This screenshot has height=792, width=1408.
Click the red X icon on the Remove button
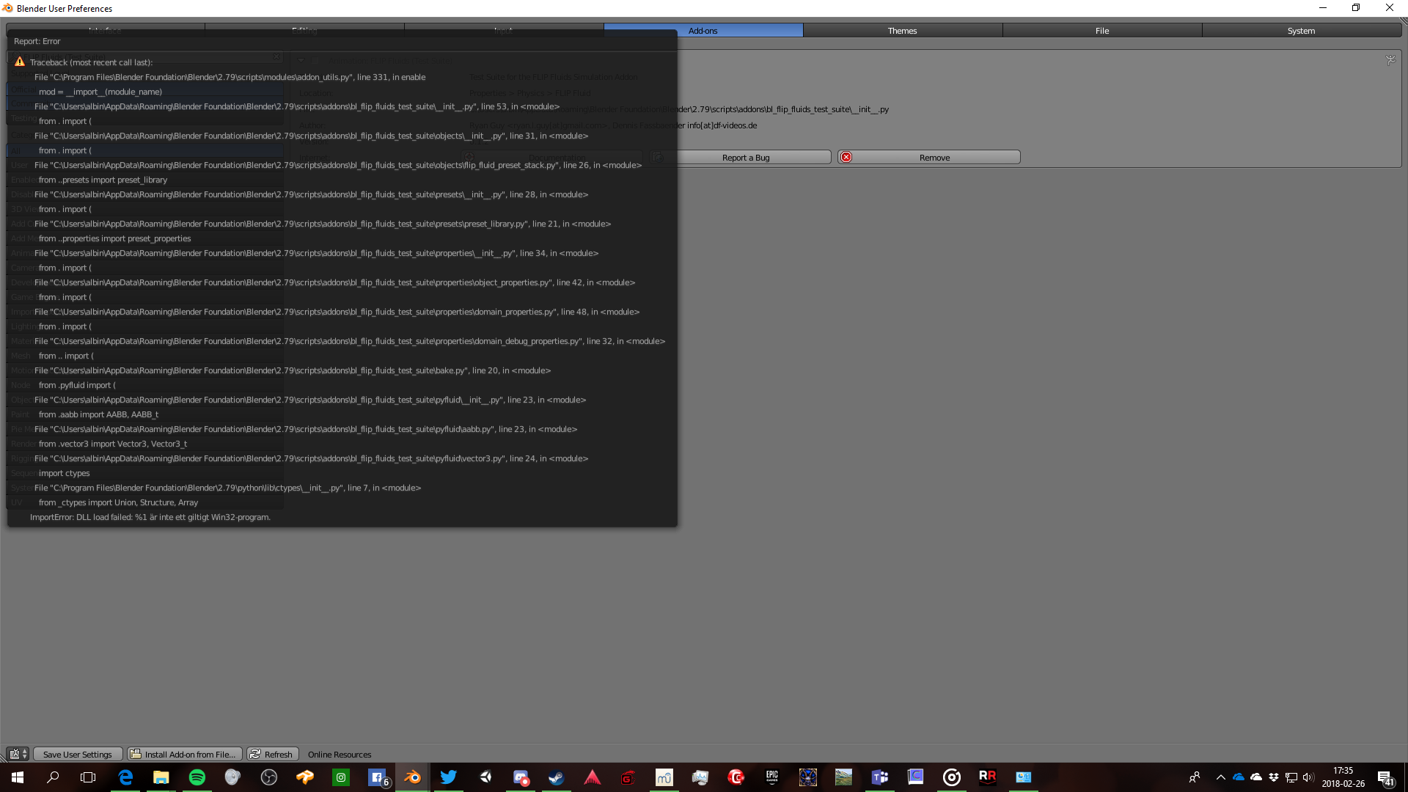tap(846, 157)
